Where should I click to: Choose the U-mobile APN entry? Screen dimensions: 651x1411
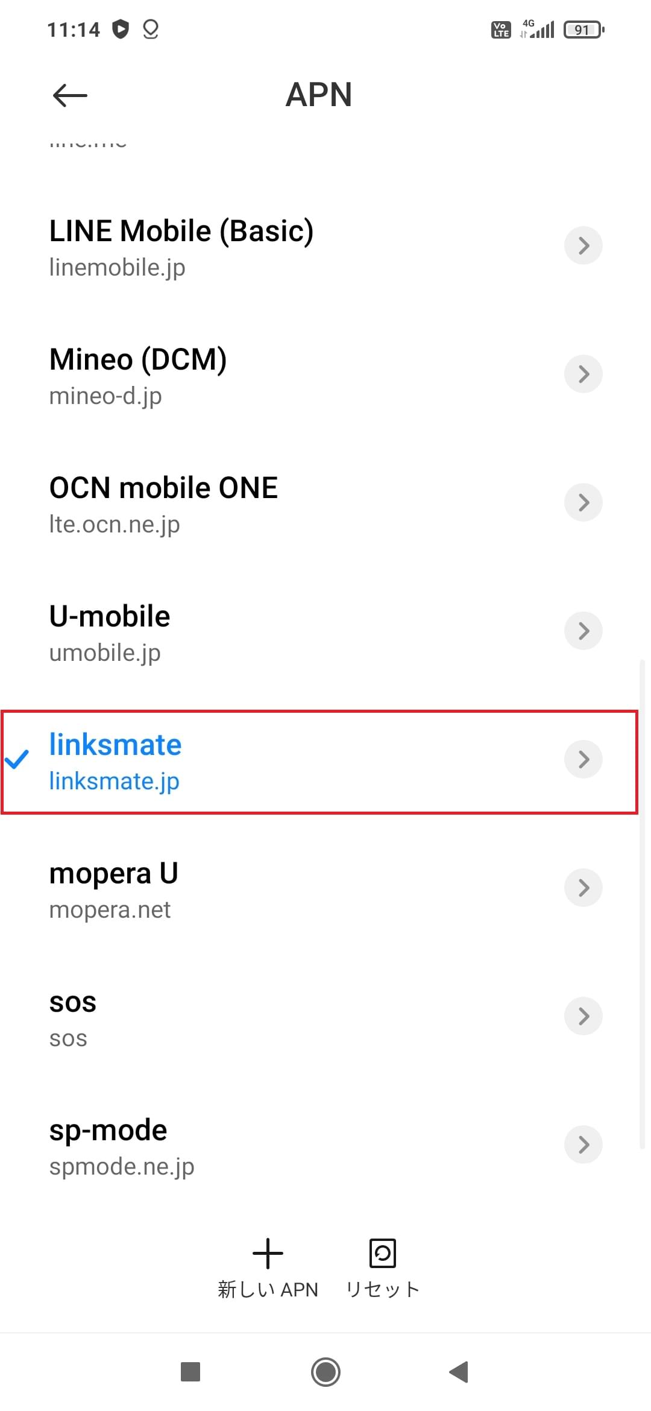tap(110, 632)
